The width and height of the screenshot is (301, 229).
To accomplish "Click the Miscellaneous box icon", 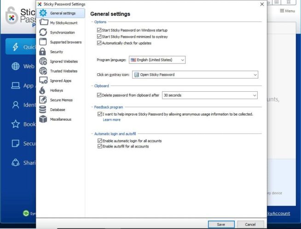I will [43, 119].
